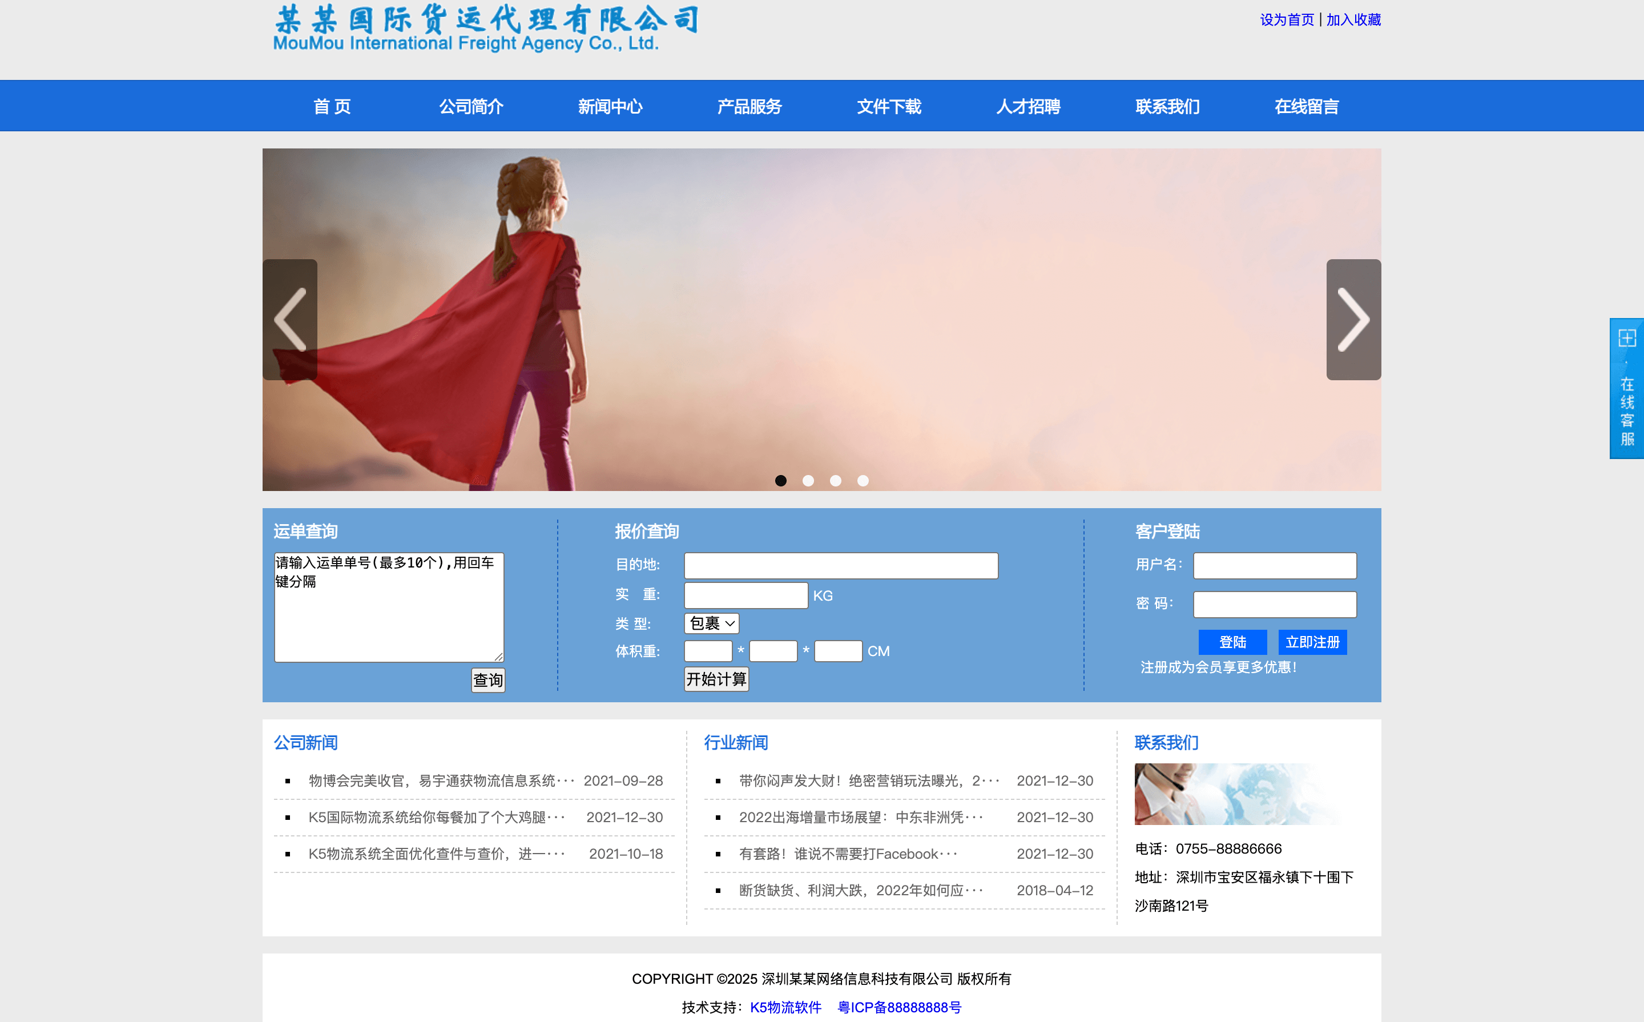This screenshot has height=1022, width=1644.
Task: Navigate to 人才招聘 in the top menu
Action: point(1029,106)
